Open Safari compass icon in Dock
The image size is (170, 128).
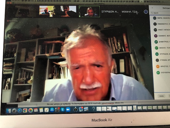pos(20,111)
